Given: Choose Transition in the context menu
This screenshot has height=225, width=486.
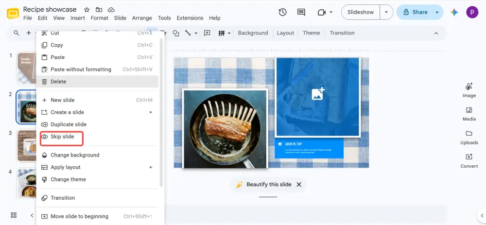Looking at the screenshot, I should tap(97, 198).
